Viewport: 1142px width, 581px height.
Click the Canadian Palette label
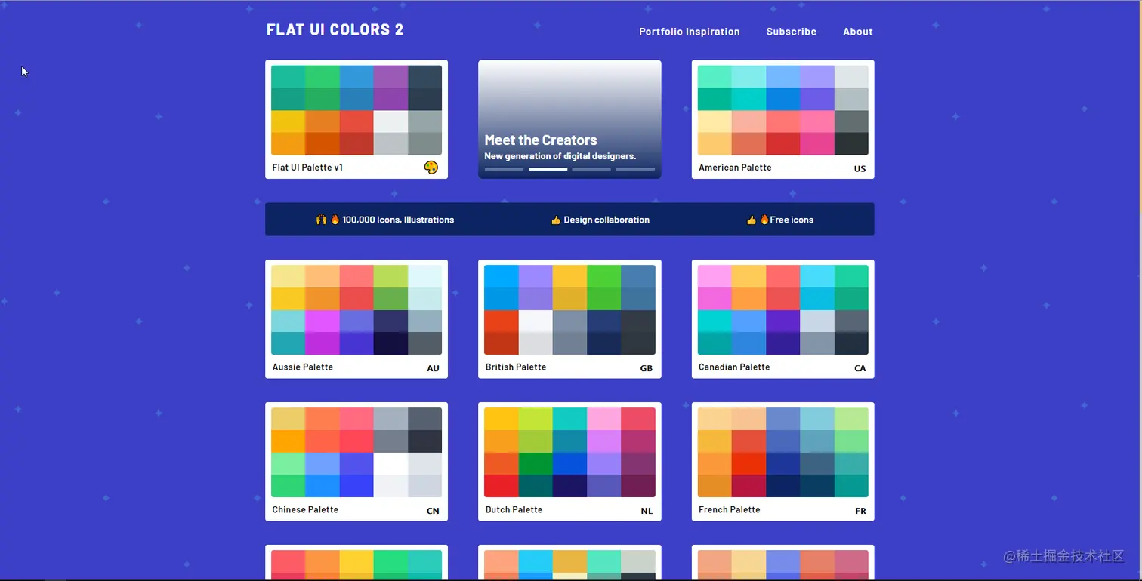734,367
